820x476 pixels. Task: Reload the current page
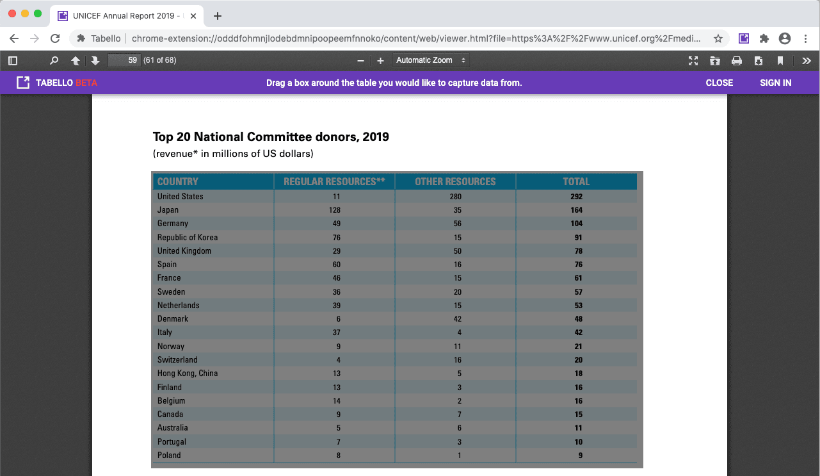(x=55, y=38)
